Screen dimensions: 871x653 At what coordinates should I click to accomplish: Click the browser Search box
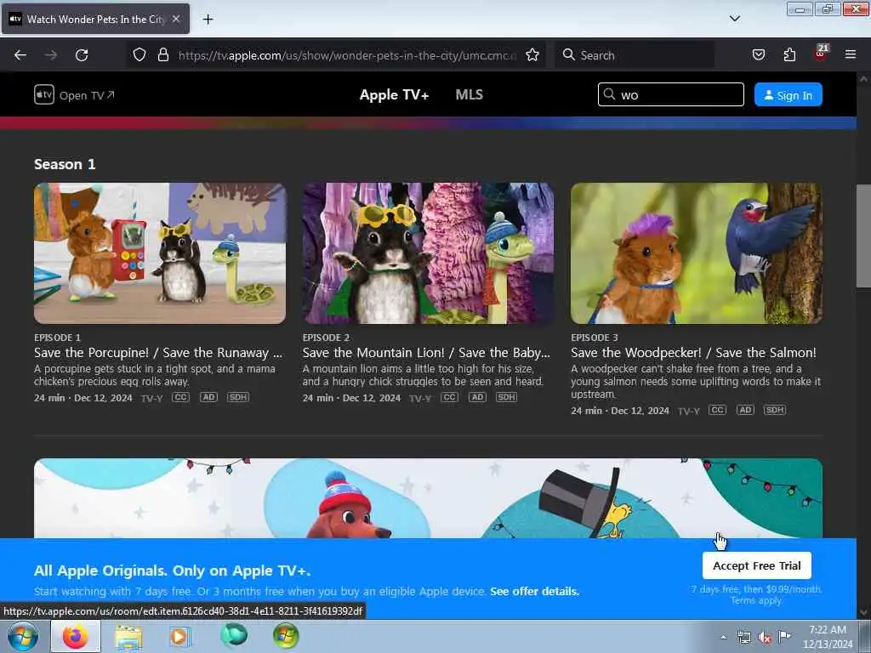[635, 55]
